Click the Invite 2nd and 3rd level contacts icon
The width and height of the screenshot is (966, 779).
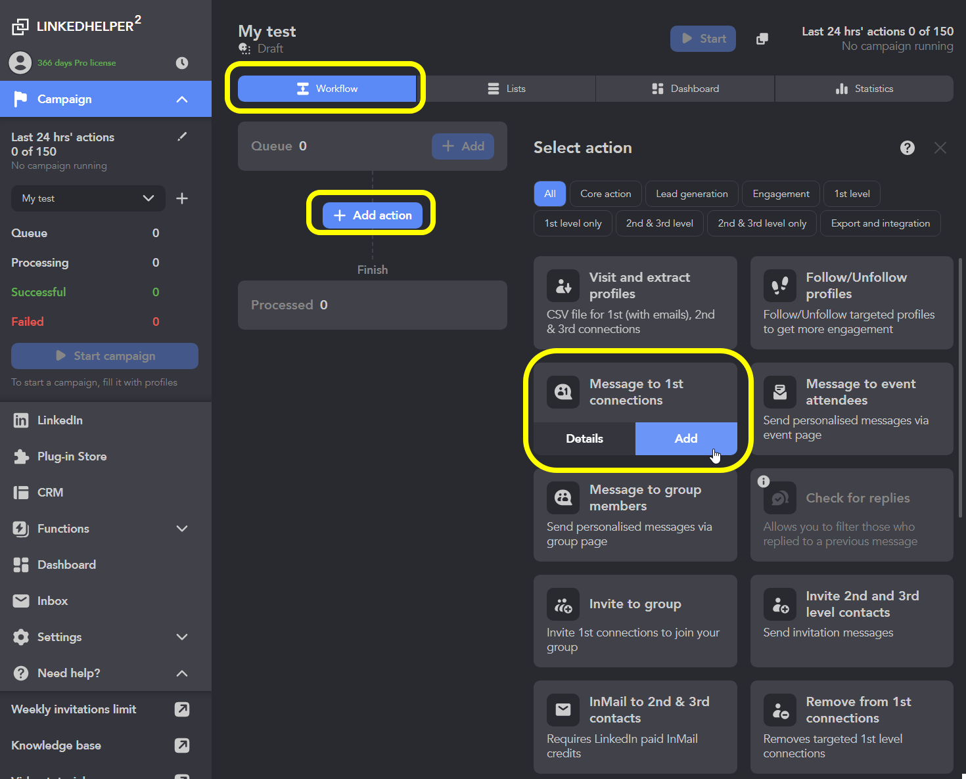click(780, 604)
